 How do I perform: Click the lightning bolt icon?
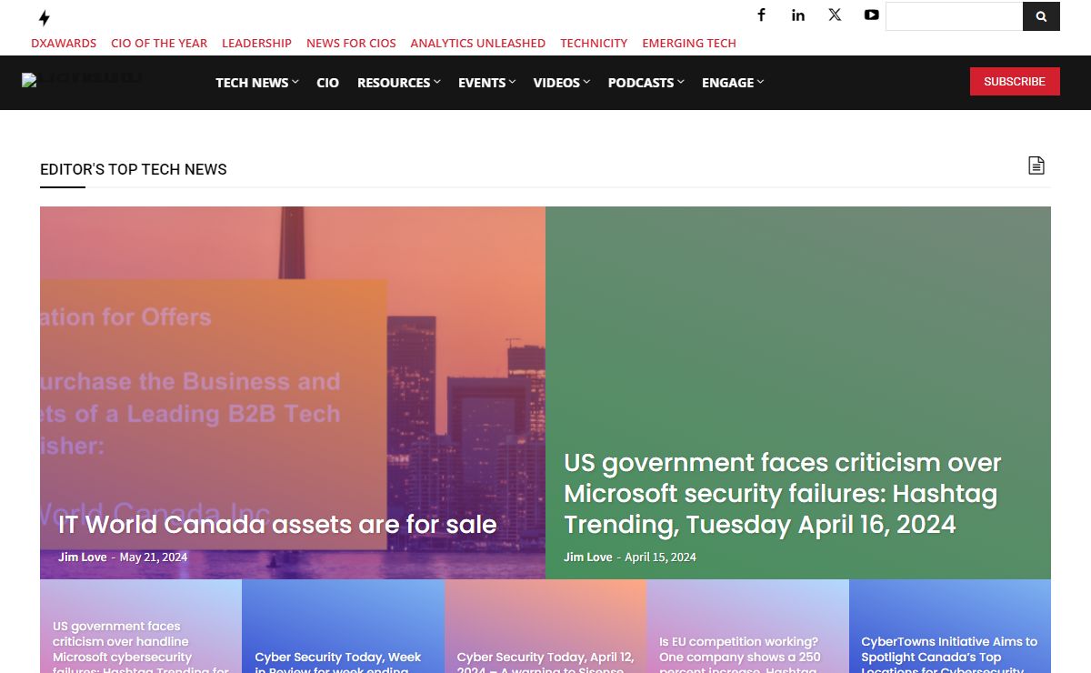click(44, 17)
